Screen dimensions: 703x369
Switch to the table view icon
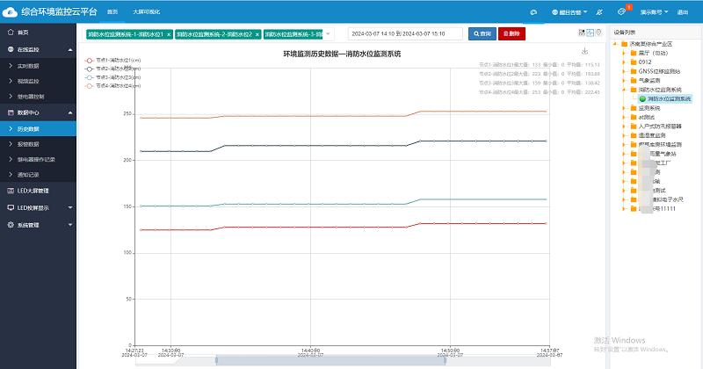[582, 33]
